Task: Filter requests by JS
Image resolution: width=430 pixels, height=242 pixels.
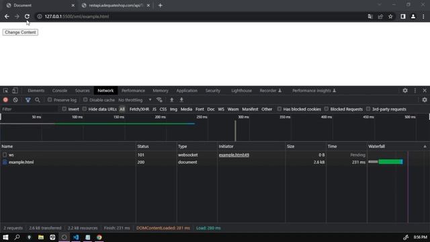Action: tap(155, 109)
